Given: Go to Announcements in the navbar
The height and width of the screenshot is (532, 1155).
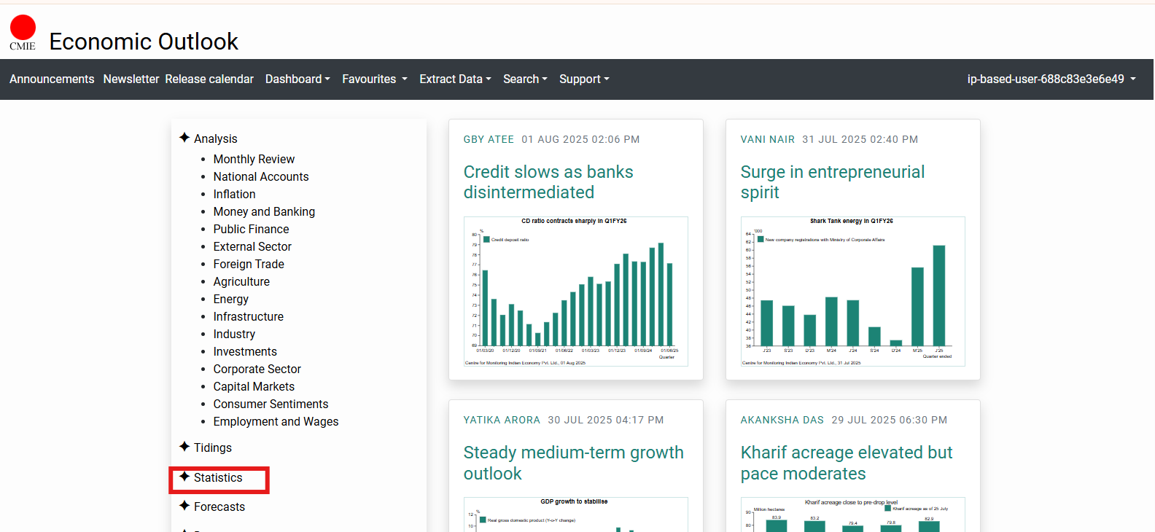Looking at the screenshot, I should 52,79.
